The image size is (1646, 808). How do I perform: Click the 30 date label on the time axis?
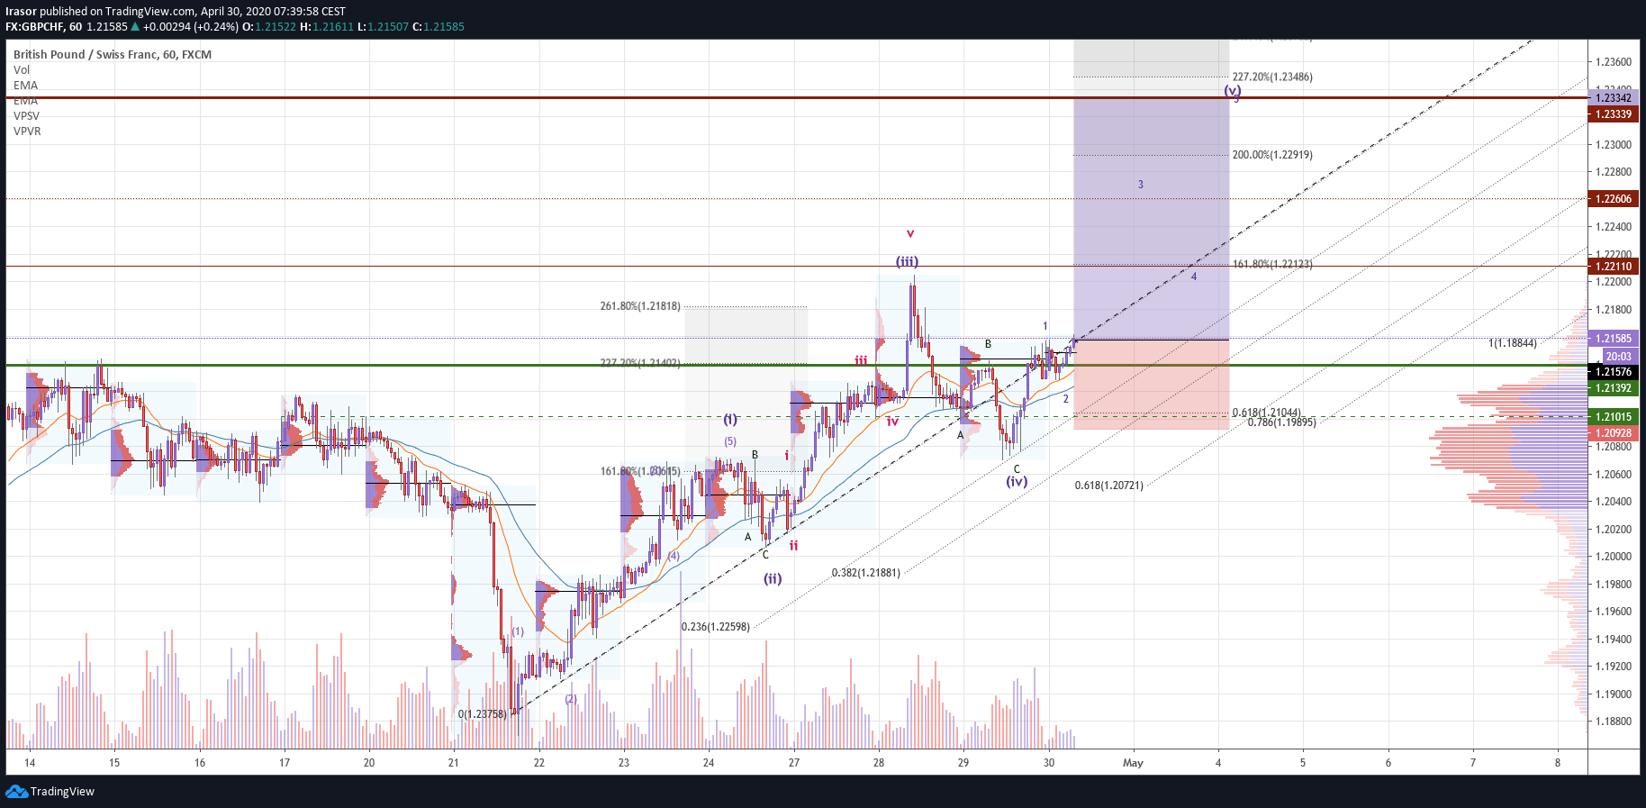[x=1048, y=763]
